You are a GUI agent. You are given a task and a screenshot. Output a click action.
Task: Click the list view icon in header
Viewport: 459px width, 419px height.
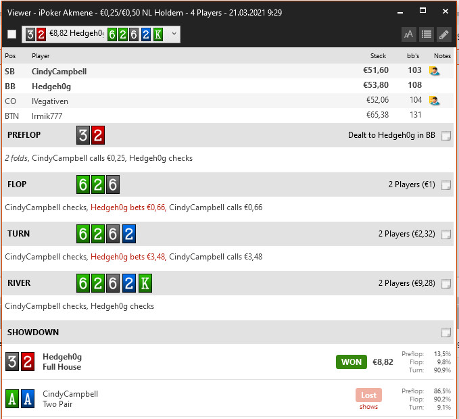point(426,34)
